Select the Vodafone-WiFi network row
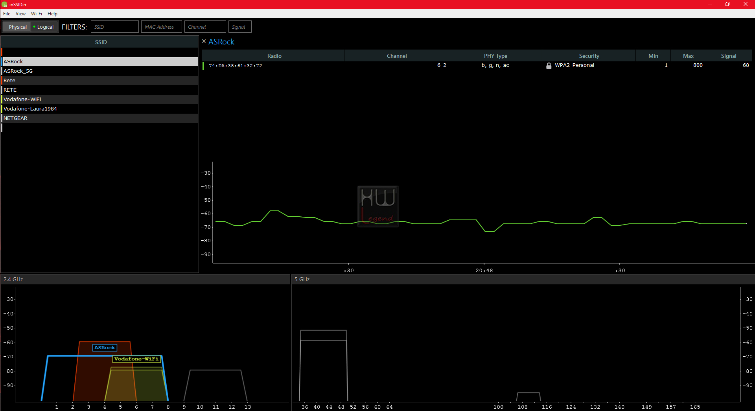 (100, 99)
